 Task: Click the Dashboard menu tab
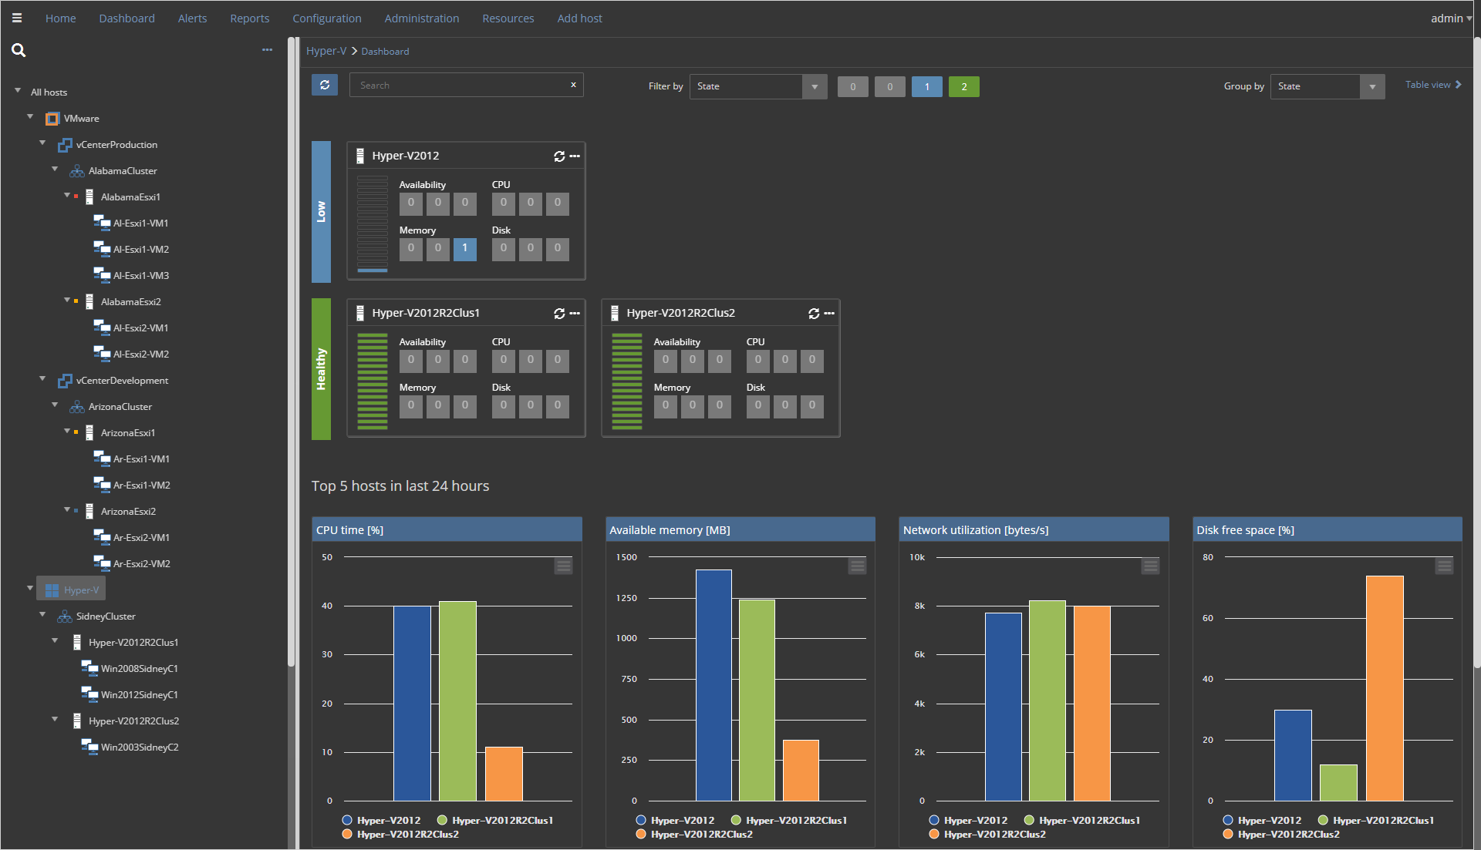tap(127, 17)
